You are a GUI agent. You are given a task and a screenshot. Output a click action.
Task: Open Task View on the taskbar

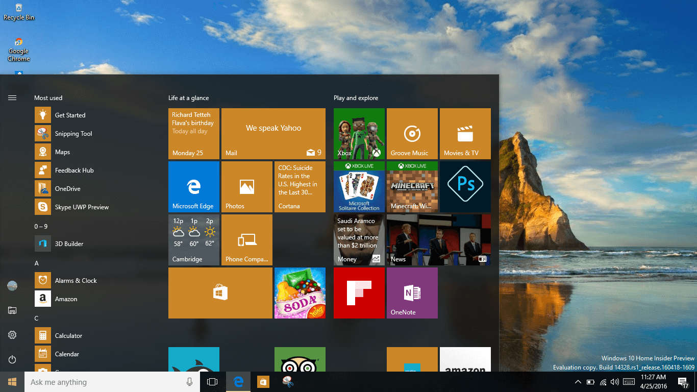point(212,382)
